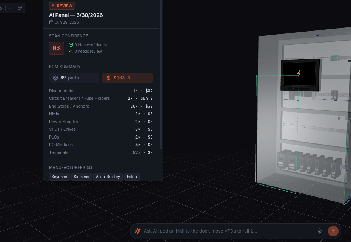
Task: Click the calendar icon beside Jun 29, 2026
Action: coord(51,22)
